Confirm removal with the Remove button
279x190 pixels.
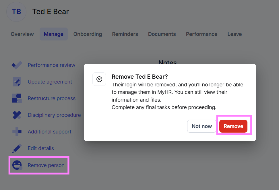click(x=233, y=126)
